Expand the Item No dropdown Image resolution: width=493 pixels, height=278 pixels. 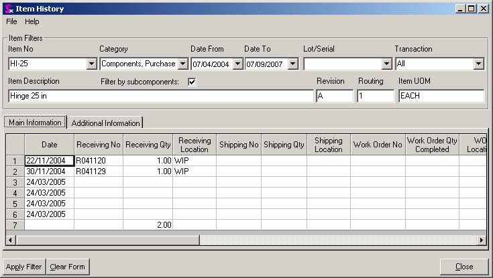click(92, 64)
